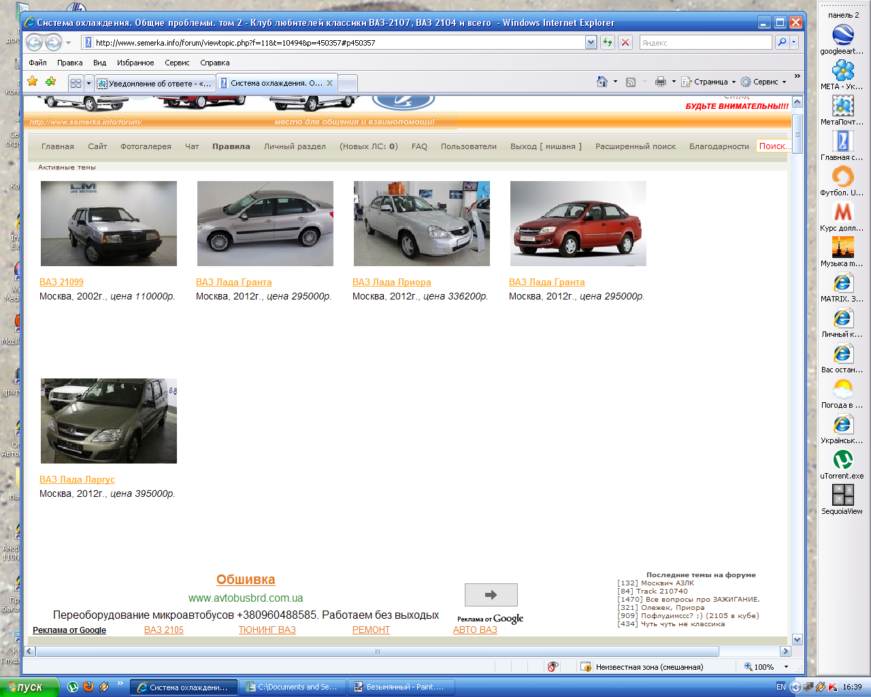Click the Home page icon
The height and width of the screenshot is (697, 871).
click(602, 82)
